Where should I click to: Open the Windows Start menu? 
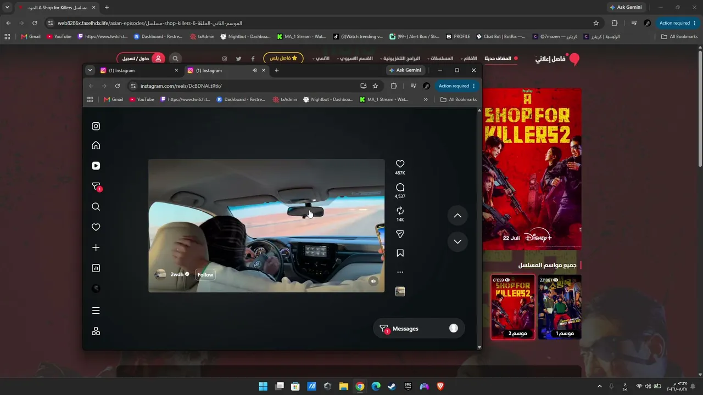263,386
